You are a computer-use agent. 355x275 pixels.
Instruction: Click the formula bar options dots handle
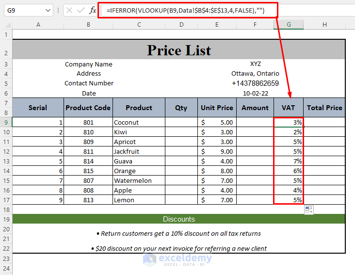[x=58, y=10]
